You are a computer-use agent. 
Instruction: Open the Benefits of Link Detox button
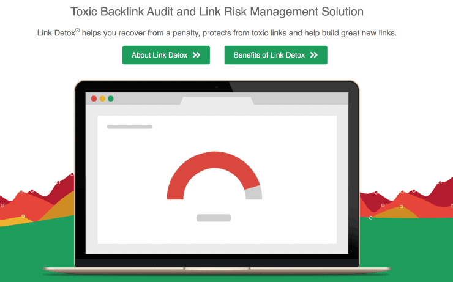(x=276, y=55)
